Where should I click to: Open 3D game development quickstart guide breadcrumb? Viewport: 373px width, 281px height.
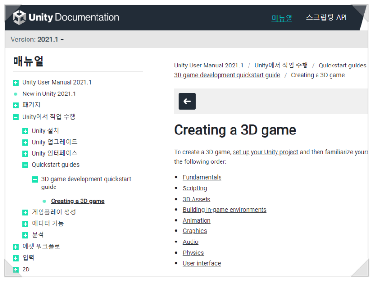tap(227, 75)
